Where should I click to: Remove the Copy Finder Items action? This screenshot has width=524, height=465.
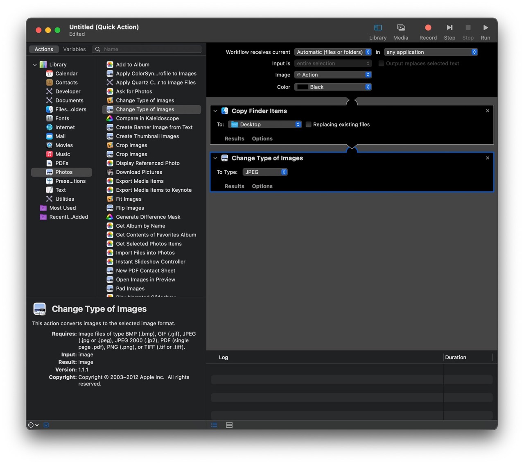click(488, 111)
